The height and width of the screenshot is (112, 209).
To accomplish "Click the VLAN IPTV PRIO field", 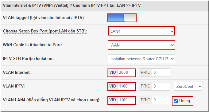I will (x=161, y=86).
